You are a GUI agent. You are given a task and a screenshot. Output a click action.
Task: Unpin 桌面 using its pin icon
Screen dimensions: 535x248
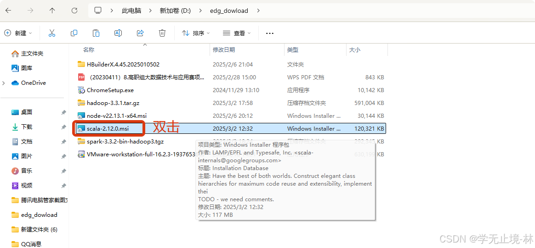(63, 112)
